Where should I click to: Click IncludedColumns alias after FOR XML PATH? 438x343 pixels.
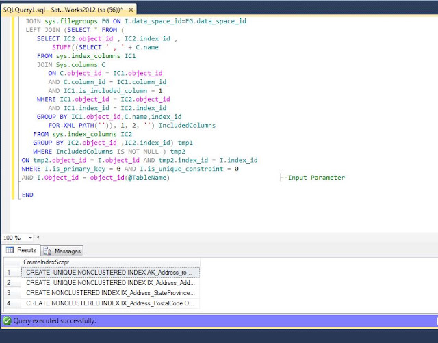(x=187, y=126)
